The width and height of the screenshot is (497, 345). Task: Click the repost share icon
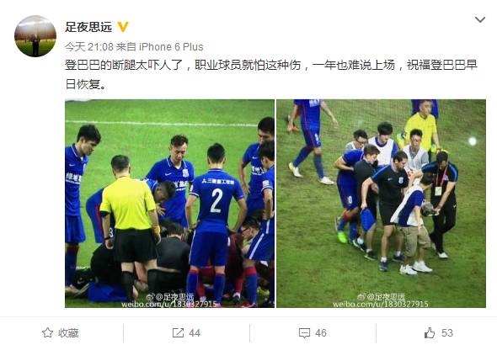(x=178, y=332)
